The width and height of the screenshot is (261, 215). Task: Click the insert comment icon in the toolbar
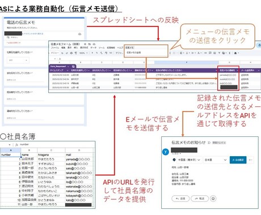[210, 53]
